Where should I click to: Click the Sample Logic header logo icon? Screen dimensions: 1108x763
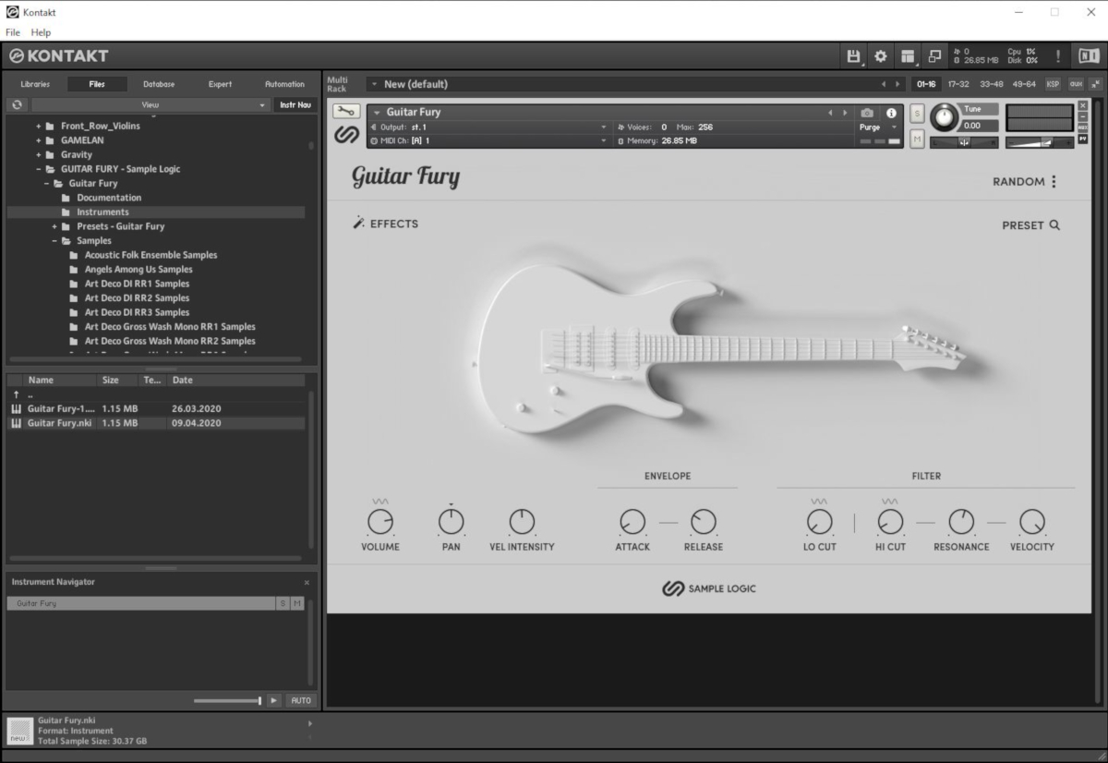346,136
